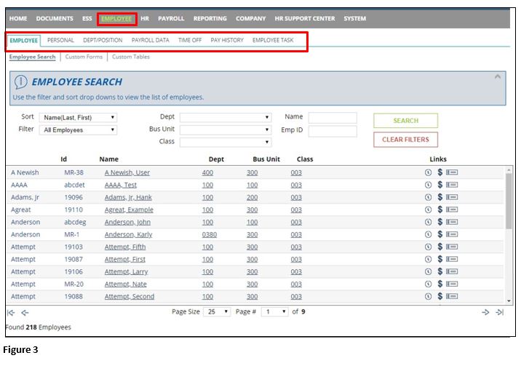Open the REPORTING menu
This screenshot has width=521, height=366.
pos(210,19)
